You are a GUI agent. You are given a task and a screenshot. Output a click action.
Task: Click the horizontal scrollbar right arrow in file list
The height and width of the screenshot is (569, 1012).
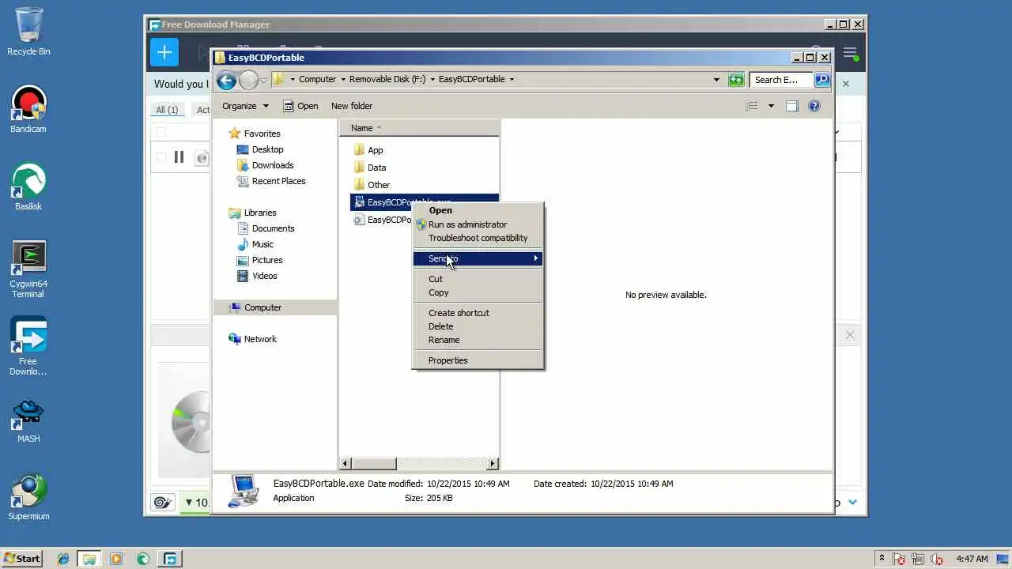[x=493, y=464]
